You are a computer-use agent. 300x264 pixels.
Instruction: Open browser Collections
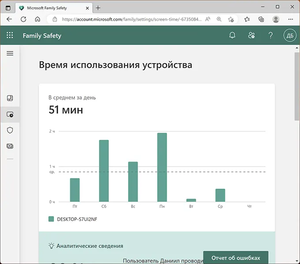pos(261,19)
